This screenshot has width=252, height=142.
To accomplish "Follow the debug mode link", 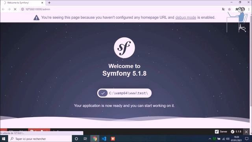I will click(185, 17).
